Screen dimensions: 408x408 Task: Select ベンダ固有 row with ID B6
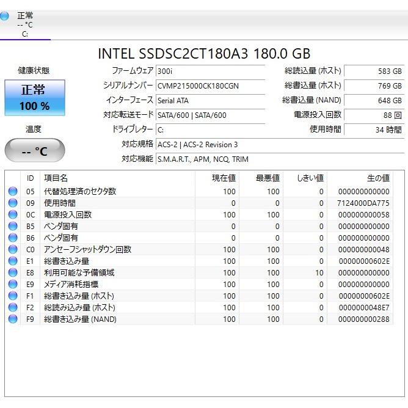199,238
